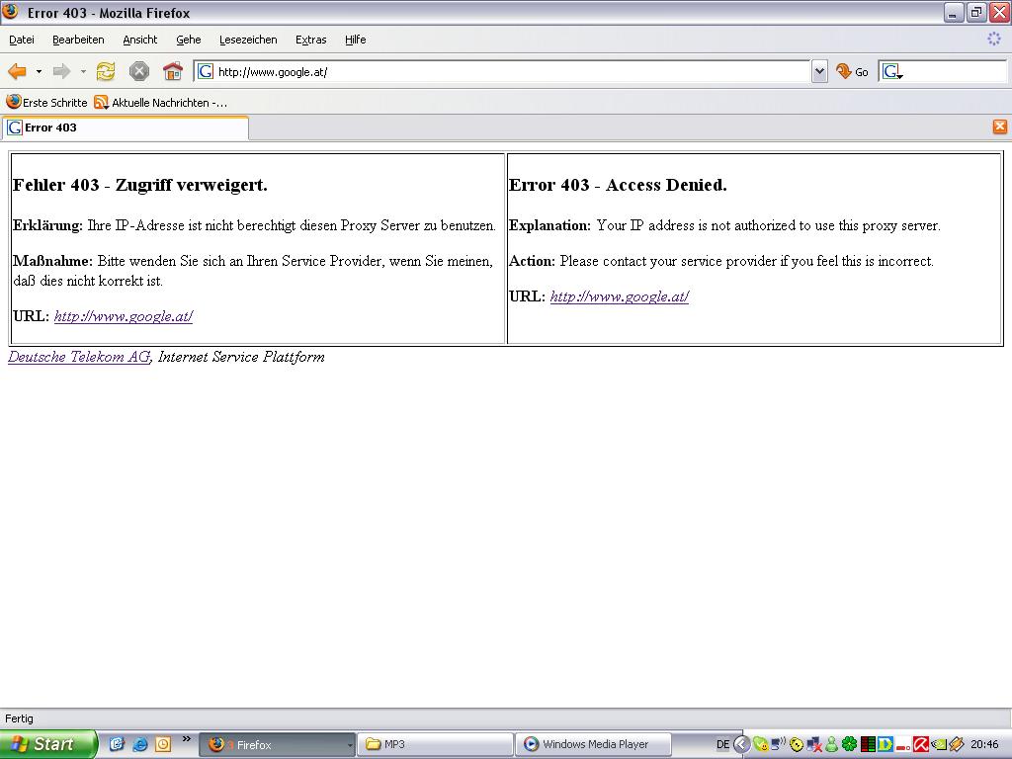
Task: Click the grey Forward arrow button
Action: coord(61,71)
